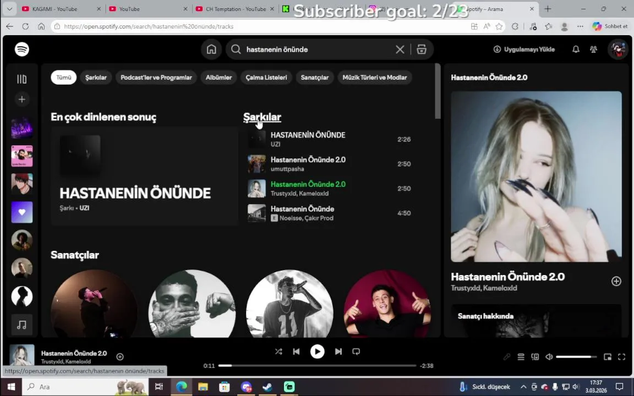The height and width of the screenshot is (396, 634).
Task: Open Steam from the taskbar
Action: pyautogui.click(x=267, y=387)
